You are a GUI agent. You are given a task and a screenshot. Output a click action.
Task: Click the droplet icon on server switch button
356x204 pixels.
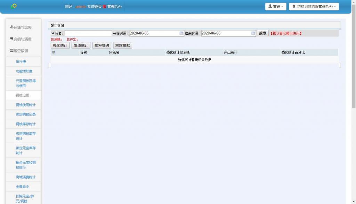coord(293,6)
